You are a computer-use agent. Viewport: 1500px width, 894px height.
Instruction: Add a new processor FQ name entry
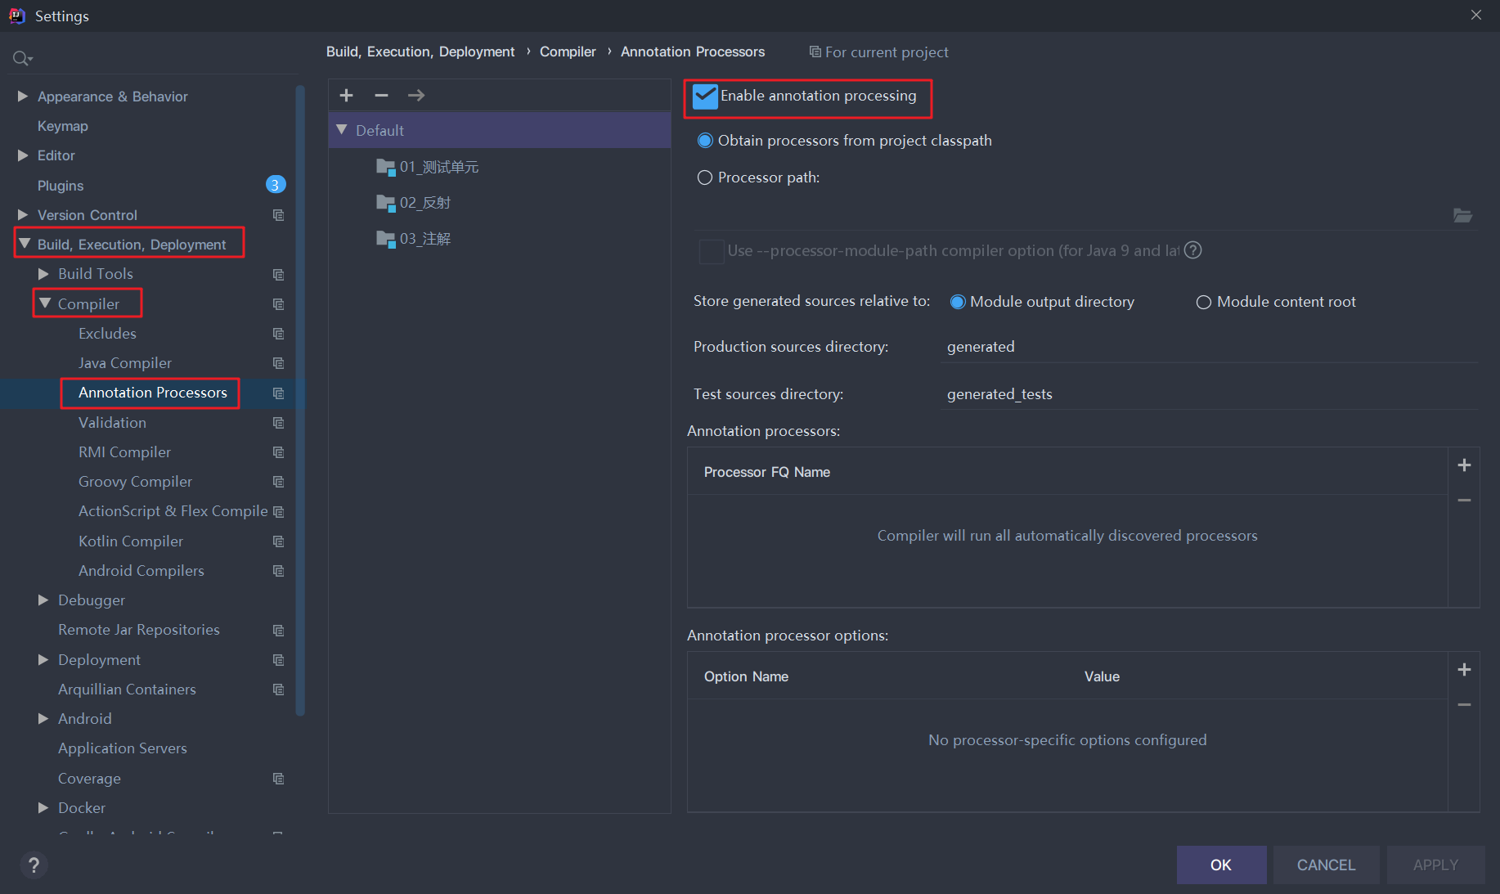pos(1464,465)
